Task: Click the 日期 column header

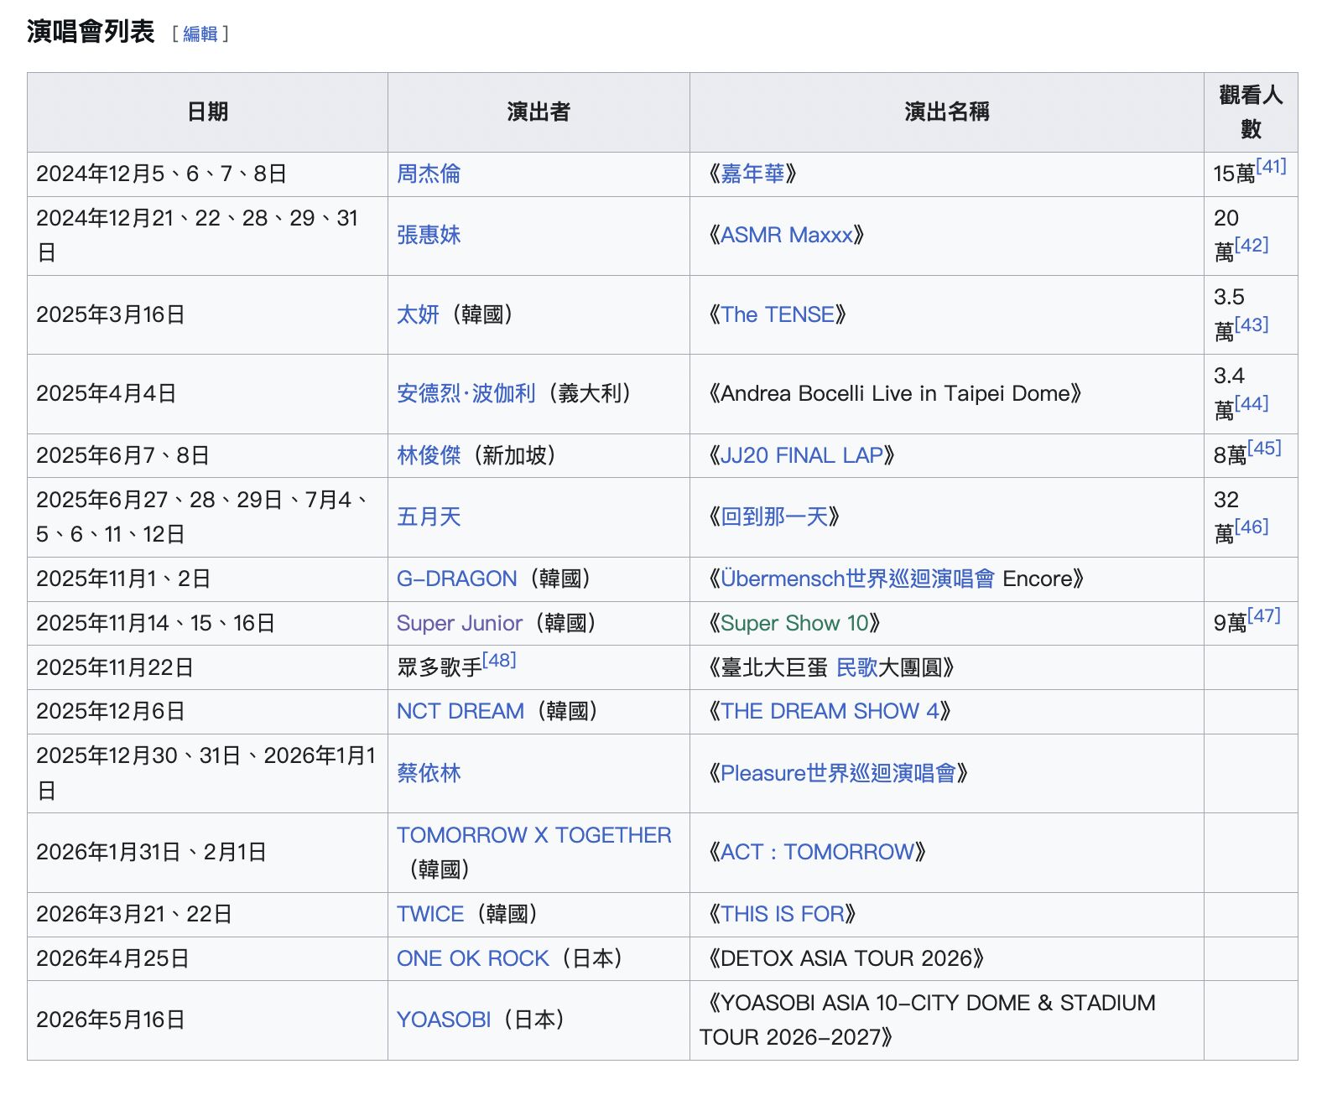Action: [x=207, y=112]
